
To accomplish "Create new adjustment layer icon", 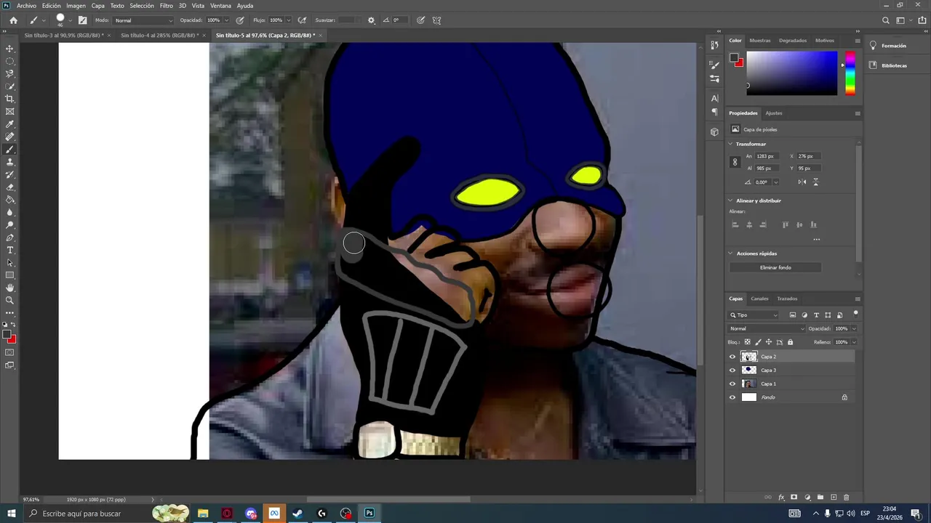I will [807, 498].
